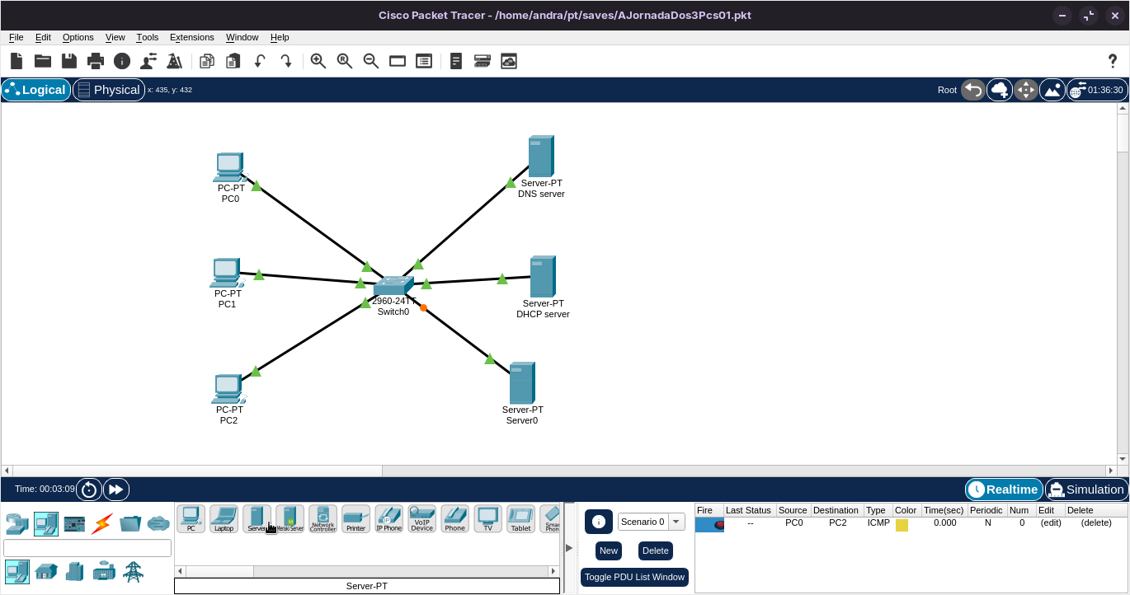Switch to the Physical workspace view
The height and width of the screenshot is (595, 1130).
[x=109, y=90]
